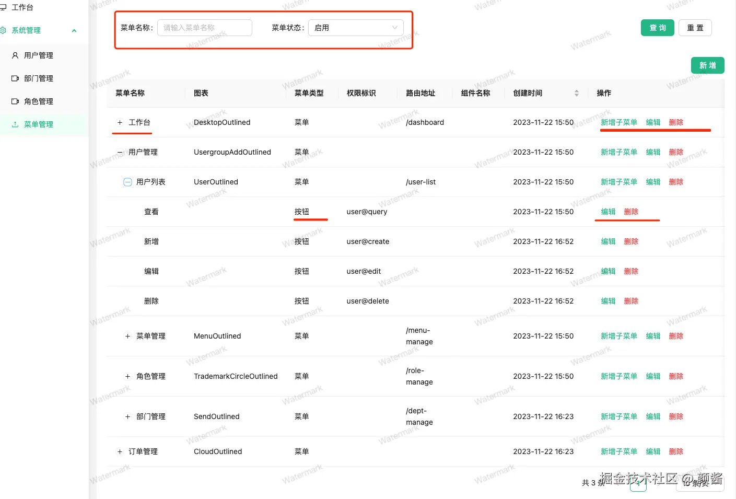Expand the 工作台 table row
Screen dimensions: 736x499
click(120, 122)
